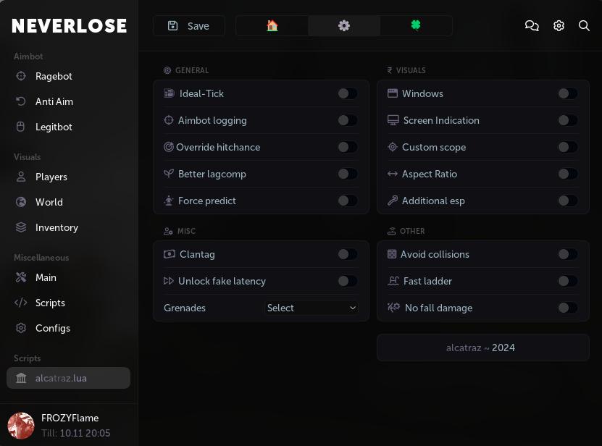Viewport: 602px width, 446px height.
Task: Select the Anti Aim sidebar icon
Action: click(21, 101)
